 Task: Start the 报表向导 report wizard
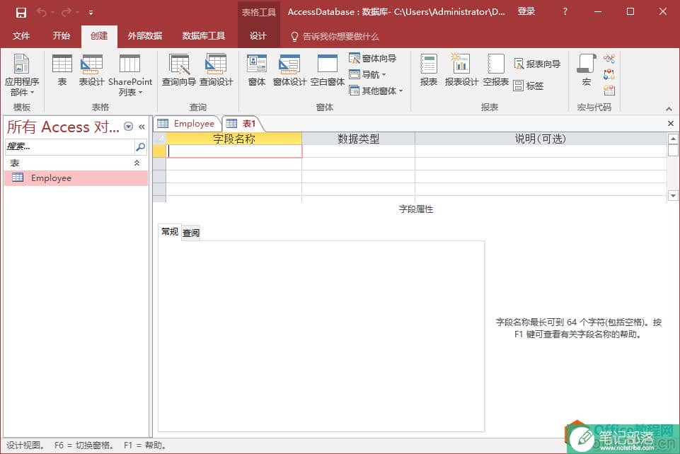(537, 64)
